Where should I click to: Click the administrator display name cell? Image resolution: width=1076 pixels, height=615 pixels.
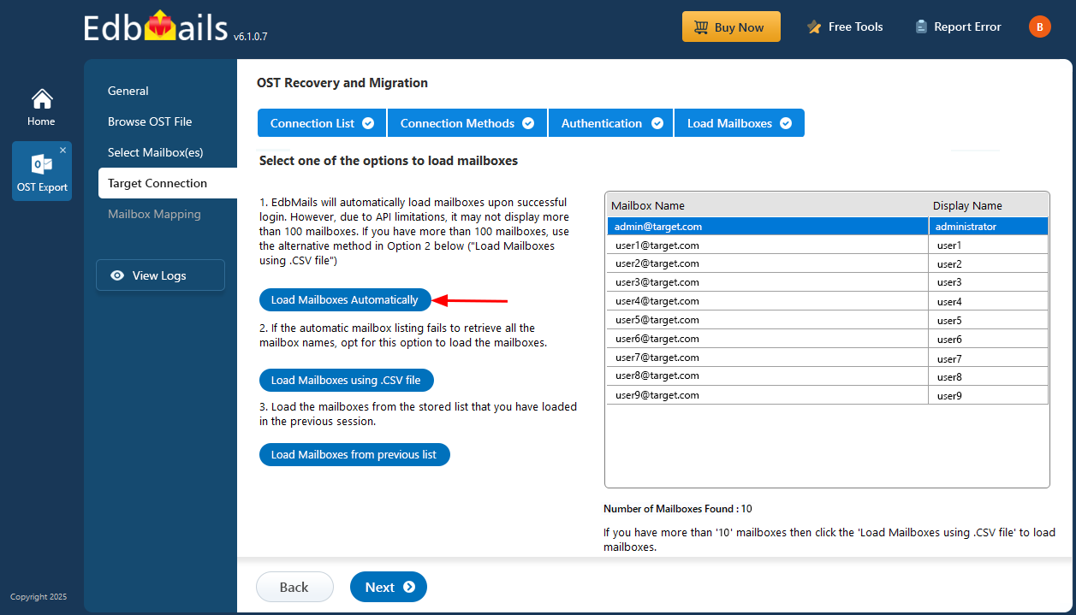coord(989,227)
